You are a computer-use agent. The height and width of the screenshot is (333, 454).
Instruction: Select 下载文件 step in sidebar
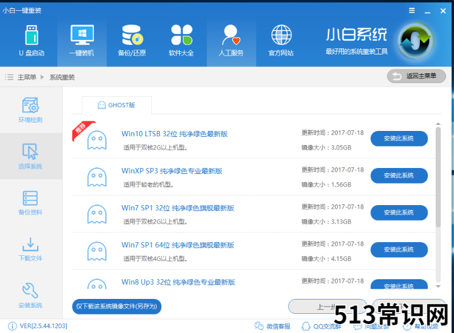(x=30, y=249)
